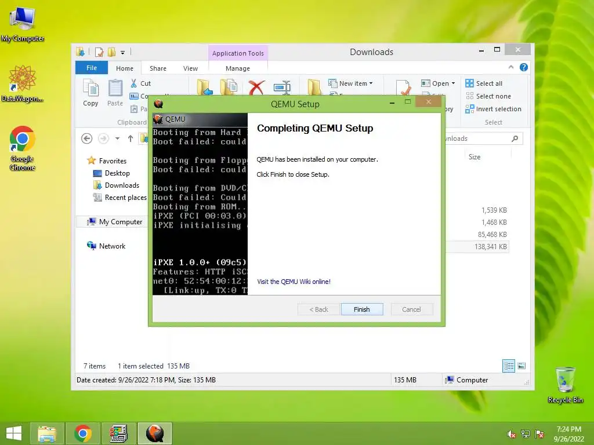Click Select all in the ribbon
Image resolution: width=594 pixels, height=445 pixels.
tap(484, 83)
